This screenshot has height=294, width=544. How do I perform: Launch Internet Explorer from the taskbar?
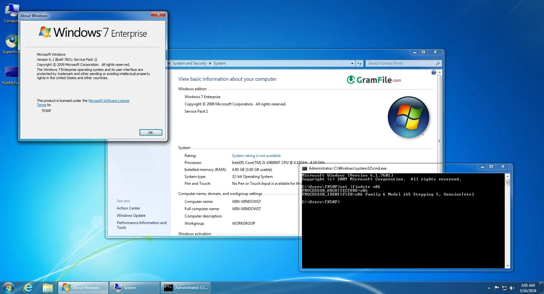pos(28,288)
